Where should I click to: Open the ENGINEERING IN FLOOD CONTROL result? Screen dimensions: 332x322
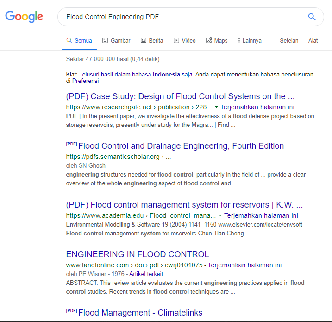coord(138,254)
